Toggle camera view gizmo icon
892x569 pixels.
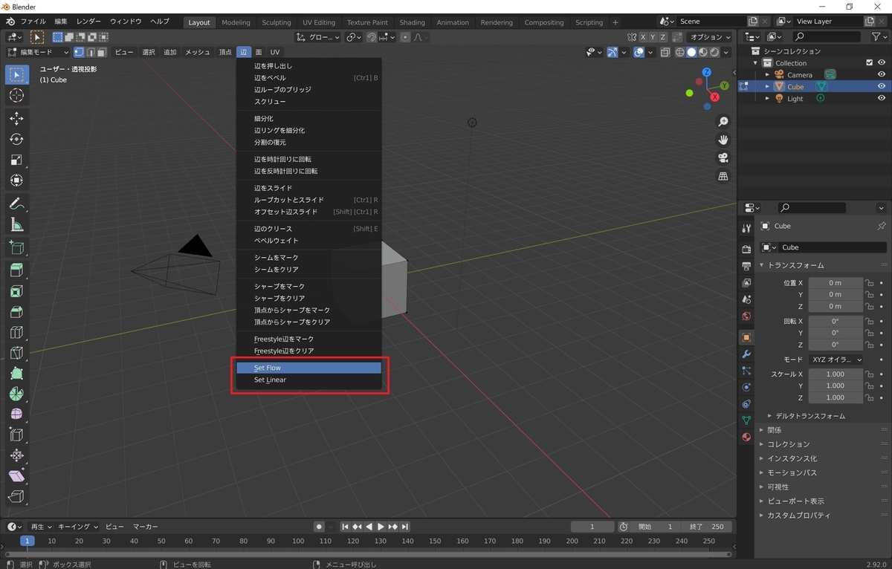click(x=723, y=157)
